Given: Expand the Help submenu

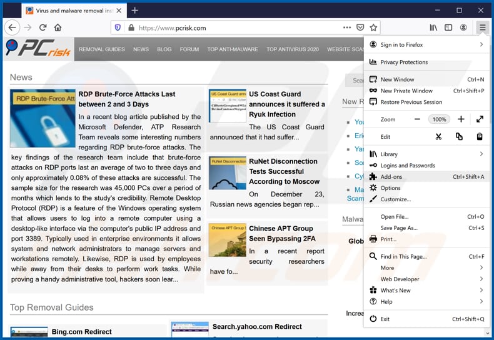Looking at the screenshot, I should coord(481,301).
